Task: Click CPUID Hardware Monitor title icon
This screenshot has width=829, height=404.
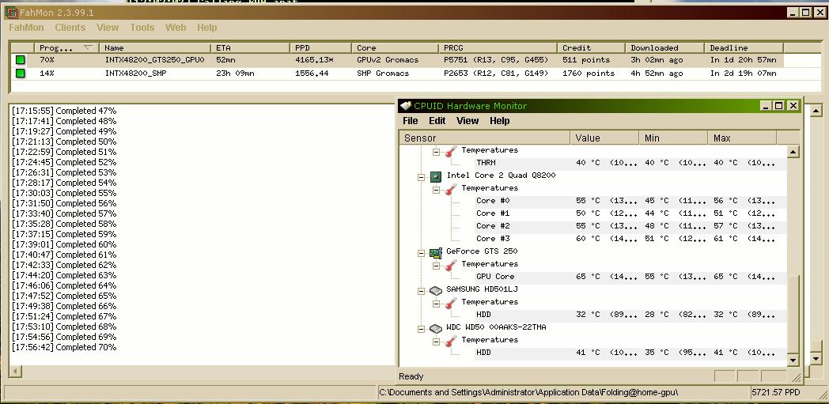Action: point(406,106)
